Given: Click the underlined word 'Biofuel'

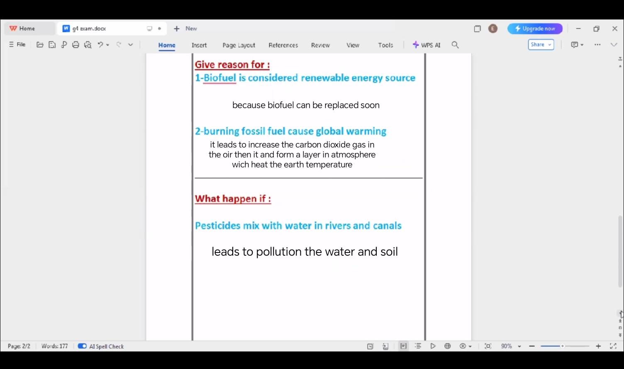Looking at the screenshot, I should tap(220, 78).
